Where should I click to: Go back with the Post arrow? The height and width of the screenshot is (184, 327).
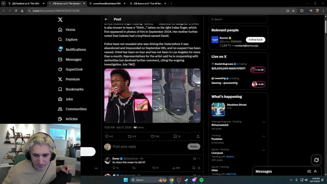point(106,19)
